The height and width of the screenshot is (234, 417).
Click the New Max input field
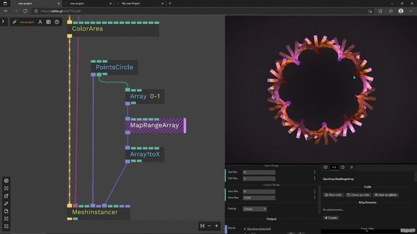point(259,198)
